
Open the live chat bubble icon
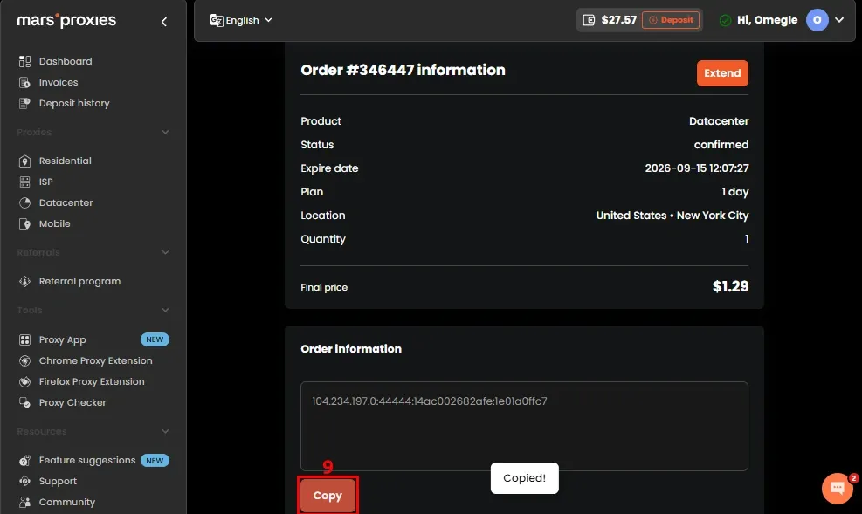[x=838, y=488]
